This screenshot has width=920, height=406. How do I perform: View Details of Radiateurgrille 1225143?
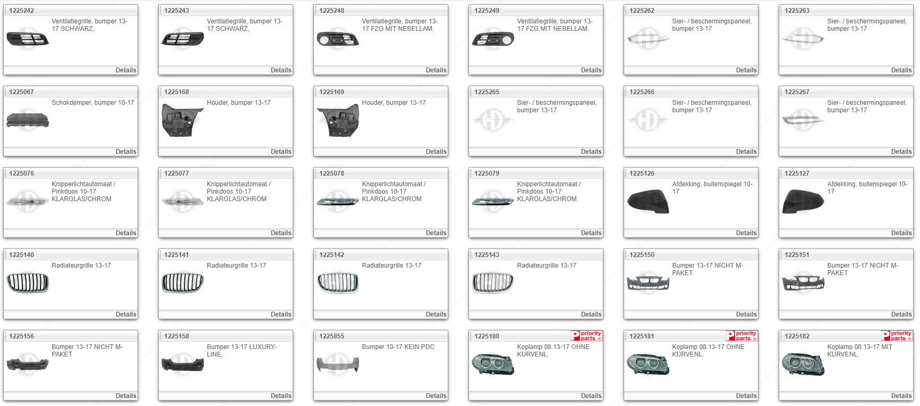(x=591, y=314)
